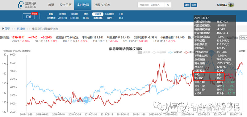This screenshot has width=247, height=117.
Task: Open the ETF data section
Action: 121,14
